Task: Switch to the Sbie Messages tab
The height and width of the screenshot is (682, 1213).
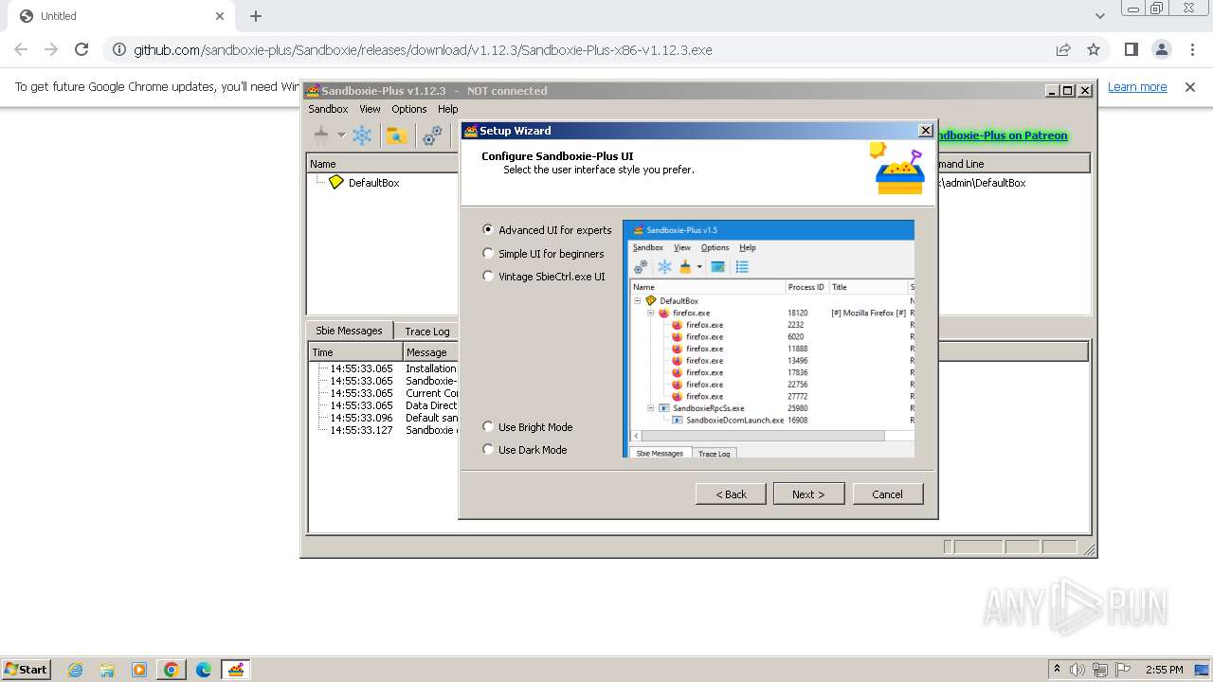Action: [x=349, y=331]
